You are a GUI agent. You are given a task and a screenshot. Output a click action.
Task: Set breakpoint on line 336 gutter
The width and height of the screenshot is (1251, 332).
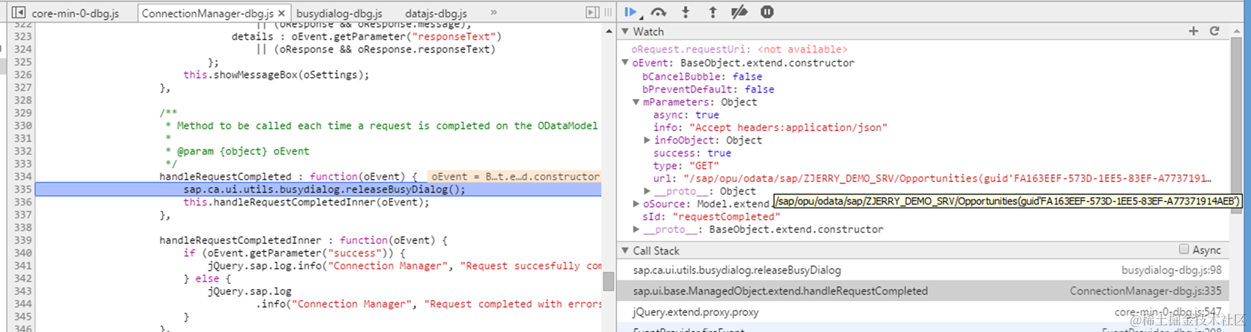point(22,202)
